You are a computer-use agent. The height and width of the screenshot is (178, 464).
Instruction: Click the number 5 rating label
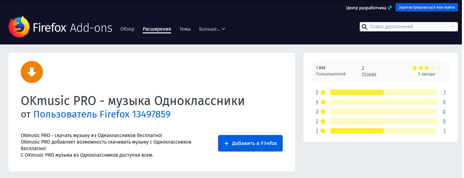pos(317,92)
